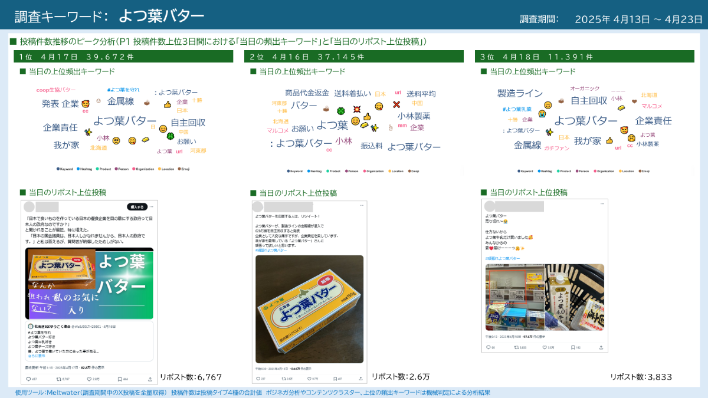Image resolution: width=708 pixels, height=398 pixels.
Task: Click share icon on the 4月18日 post
Action: pyautogui.click(x=601, y=347)
